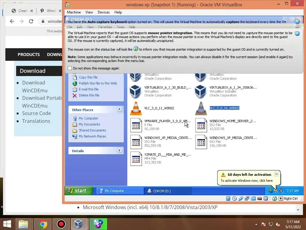Click the XP start button
This screenshot has width=306, height=230.
(x=79, y=191)
